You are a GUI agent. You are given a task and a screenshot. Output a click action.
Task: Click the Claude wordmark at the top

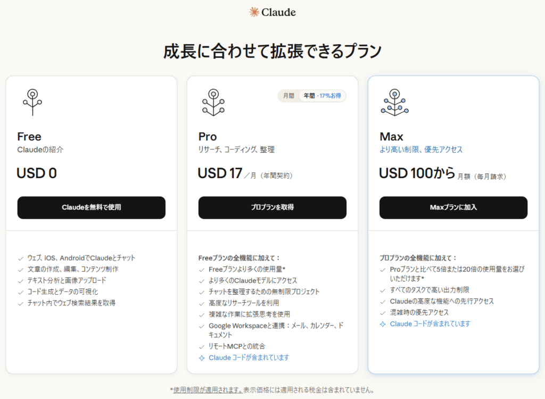click(278, 13)
